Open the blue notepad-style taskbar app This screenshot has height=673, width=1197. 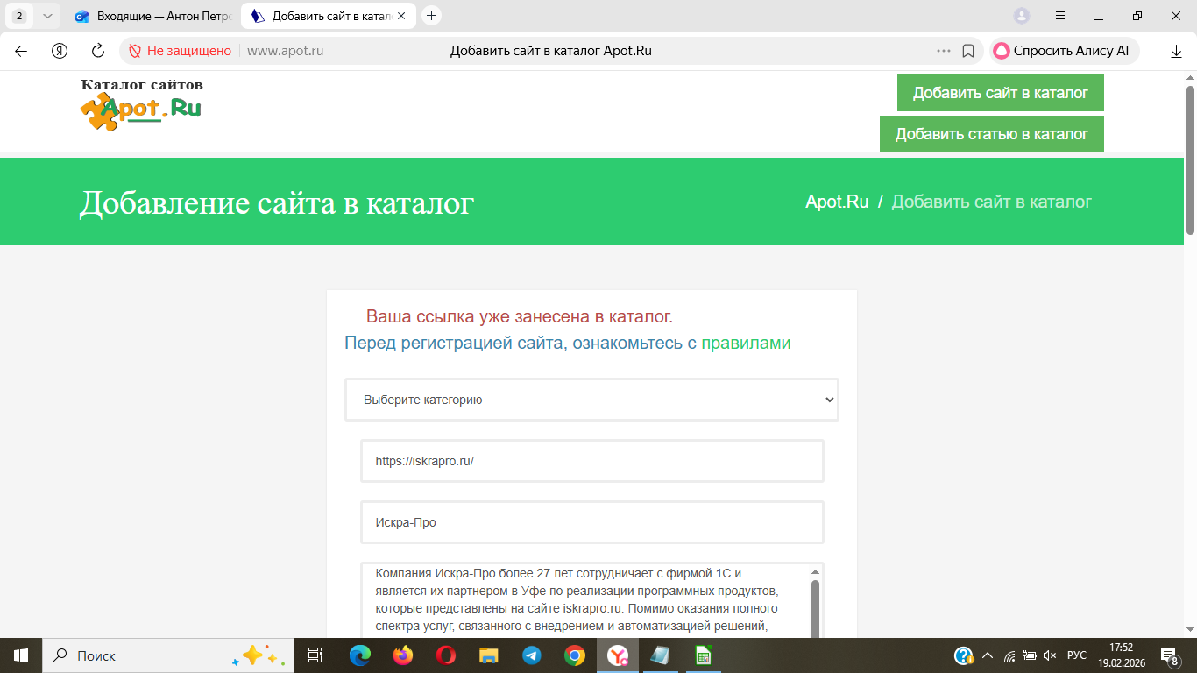point(660,655)
